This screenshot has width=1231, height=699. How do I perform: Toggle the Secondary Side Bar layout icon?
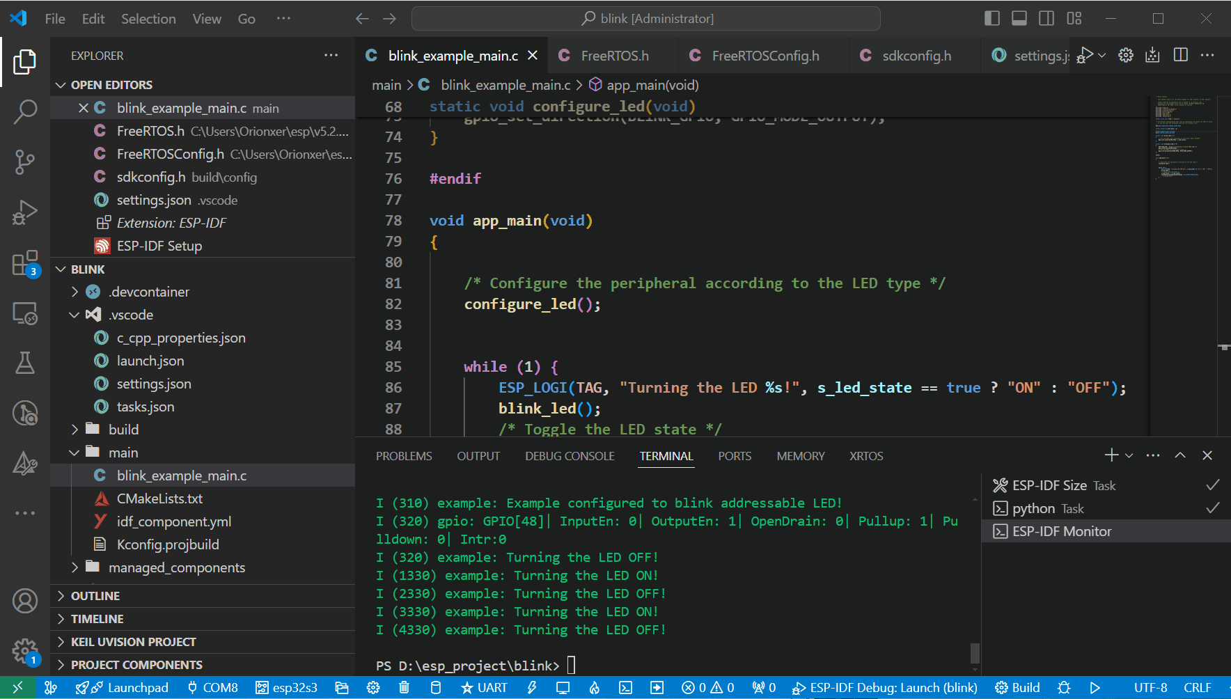1046,18
